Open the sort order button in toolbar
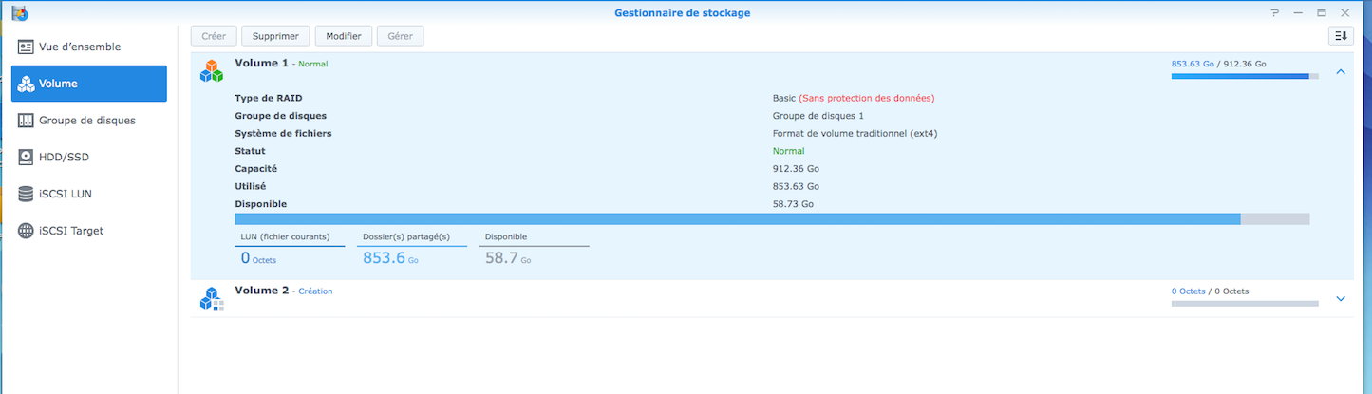 click(x=1341, y=36)
